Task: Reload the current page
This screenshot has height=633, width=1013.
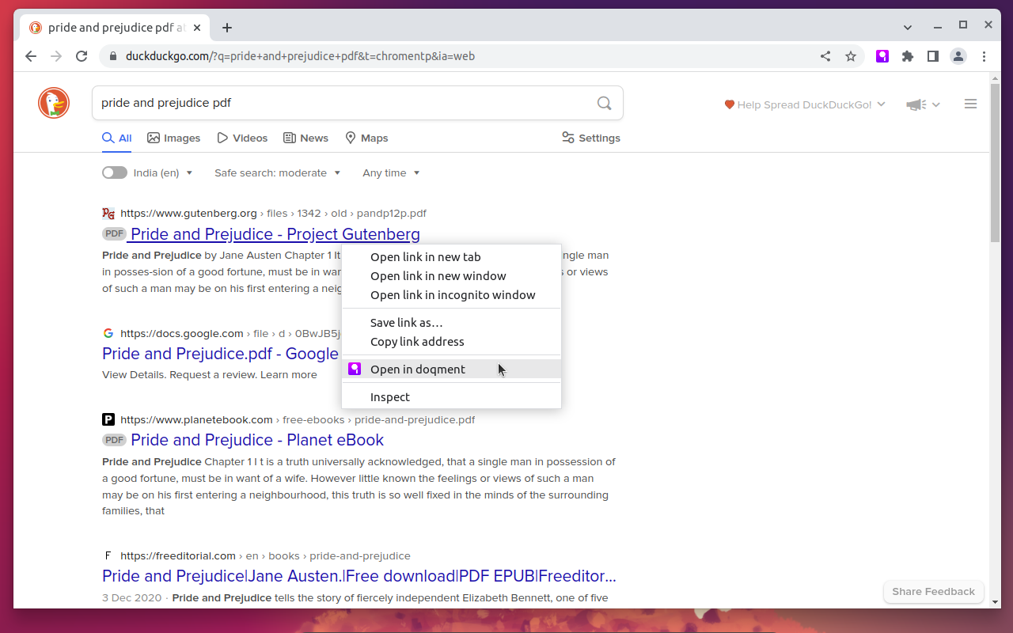Action: point(82,56)
